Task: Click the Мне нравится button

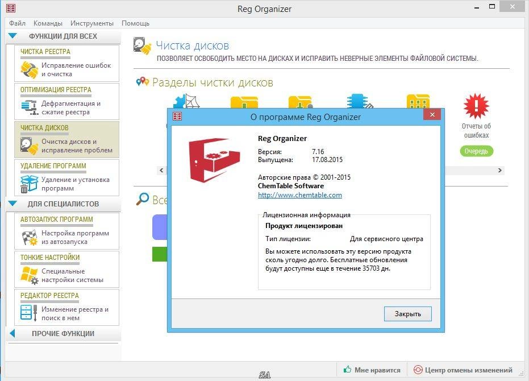Action: pyautogui.click(x=372, y=370)
